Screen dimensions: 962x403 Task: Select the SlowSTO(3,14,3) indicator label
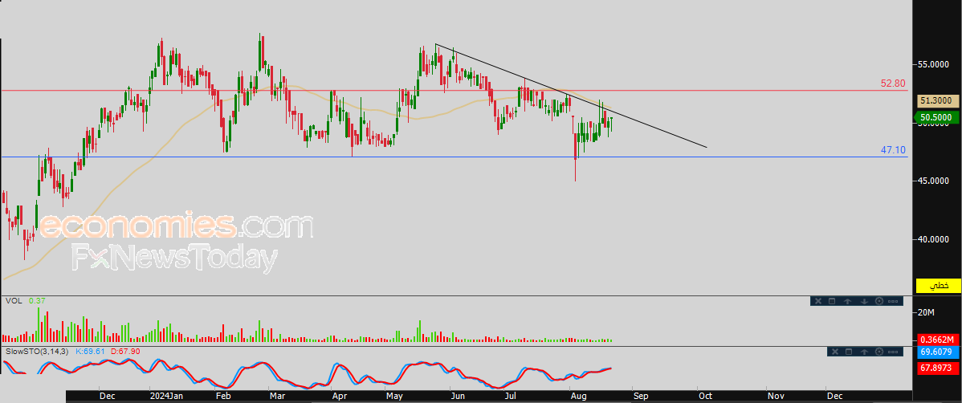tap(37, 352)
